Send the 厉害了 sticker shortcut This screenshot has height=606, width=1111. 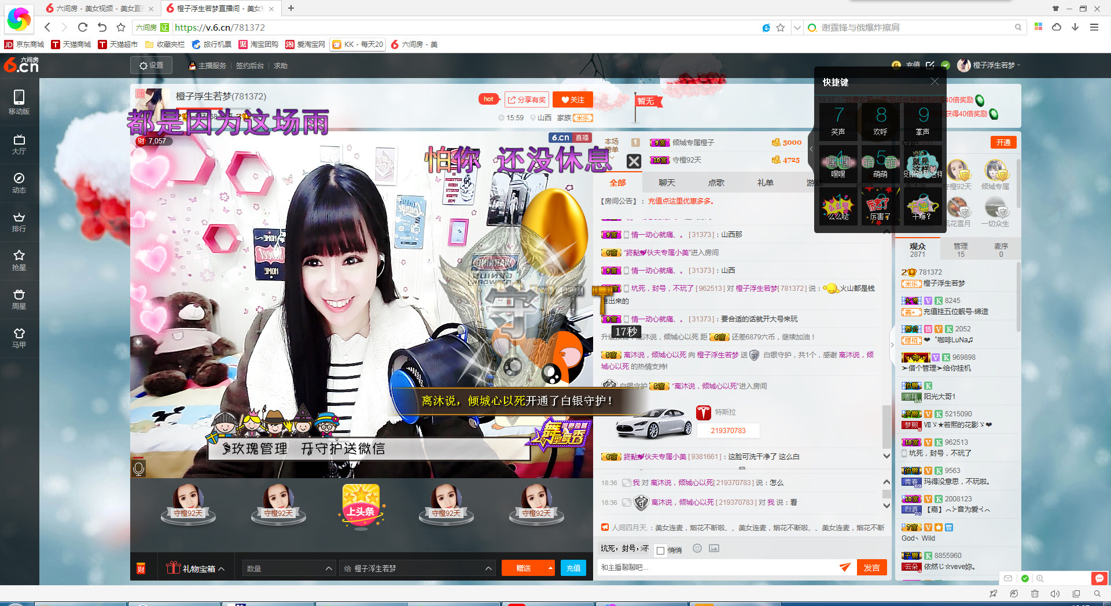pos(880,207)
